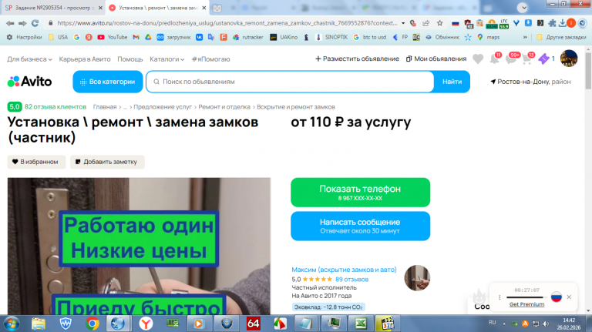This screenshot has height=332, width=592.
Task: Open the UAKino bookmark
Action: coord(284,37)
